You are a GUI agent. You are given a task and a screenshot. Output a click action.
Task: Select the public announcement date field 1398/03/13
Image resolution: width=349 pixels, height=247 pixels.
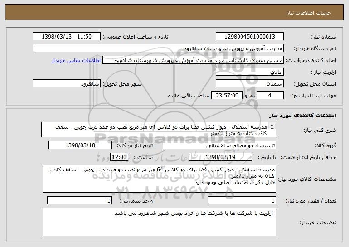[x=67, y=37]
